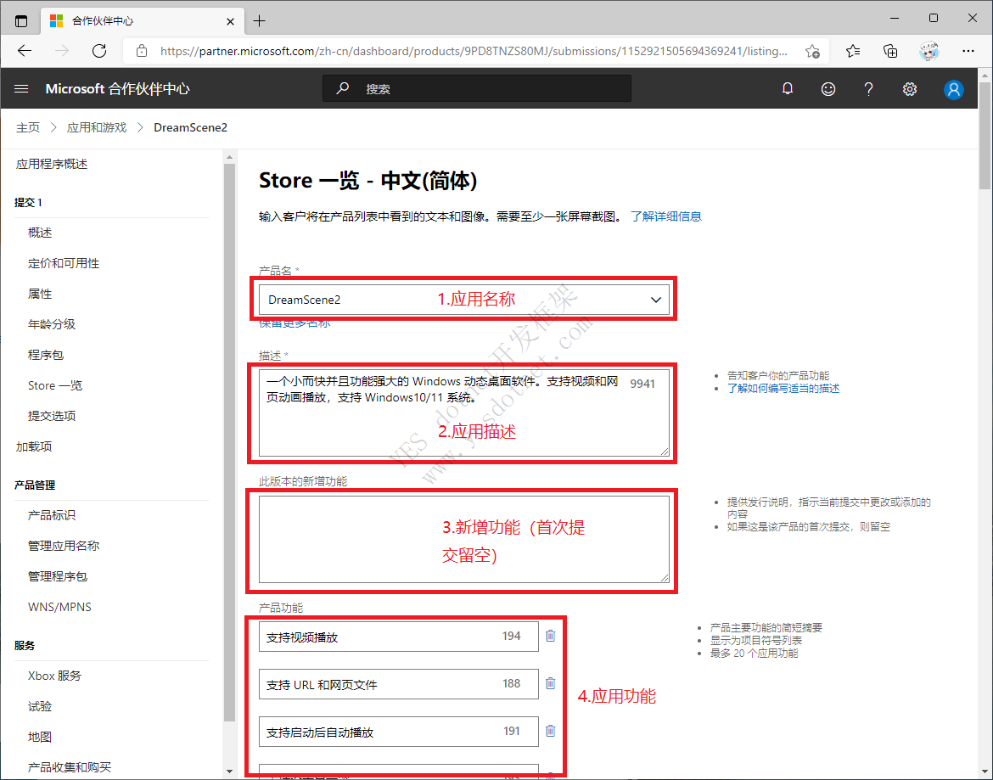This screenshot has width=993, height=780.
Task: Click the Microsoft 合作伙伴中心 title
Action: [x=117, y=88]
